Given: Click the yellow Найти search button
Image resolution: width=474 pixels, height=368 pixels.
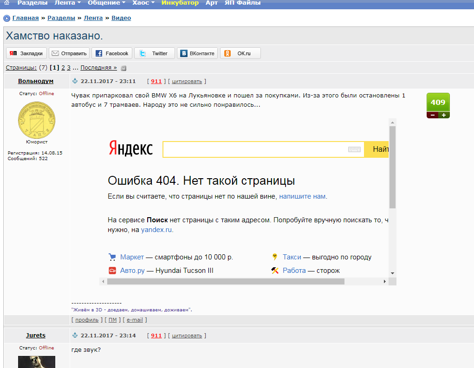Looking at the screenshot, I should 377,149.
